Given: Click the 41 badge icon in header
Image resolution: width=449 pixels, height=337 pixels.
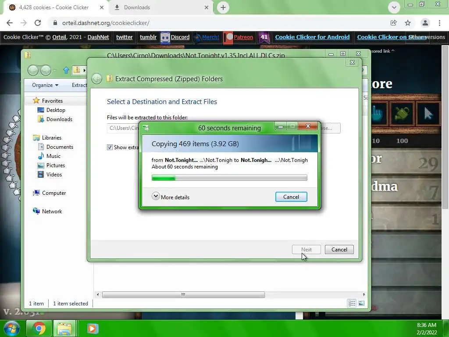Looking at the screenshot, I should coord(264,37).
